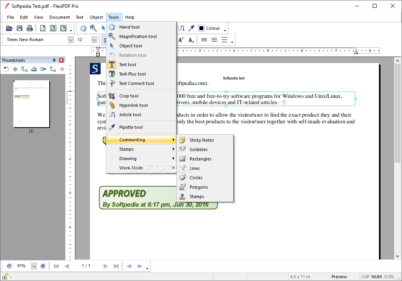This screenshot has width=402, height=281.
Task: Click the magnifier icon in toolbar
Action: [93, 28]
